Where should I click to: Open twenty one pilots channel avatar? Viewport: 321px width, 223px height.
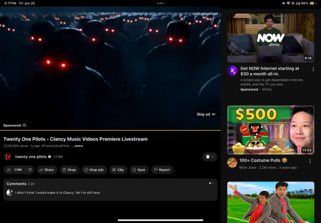8,156
